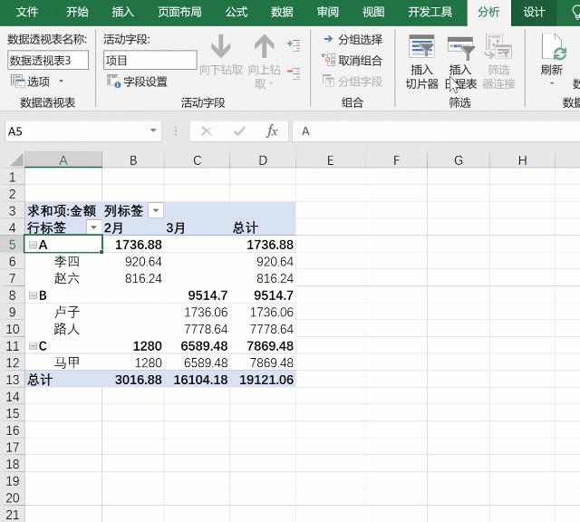Viewport: 580px width, 522px height.
Task: Click the cell showing 16104.18
Action: tap(197, 380)
